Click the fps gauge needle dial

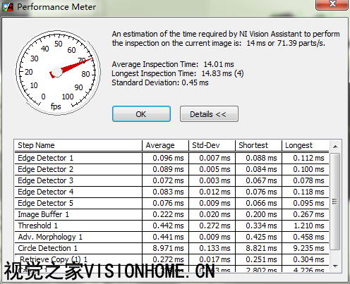(x=58, y=73)
